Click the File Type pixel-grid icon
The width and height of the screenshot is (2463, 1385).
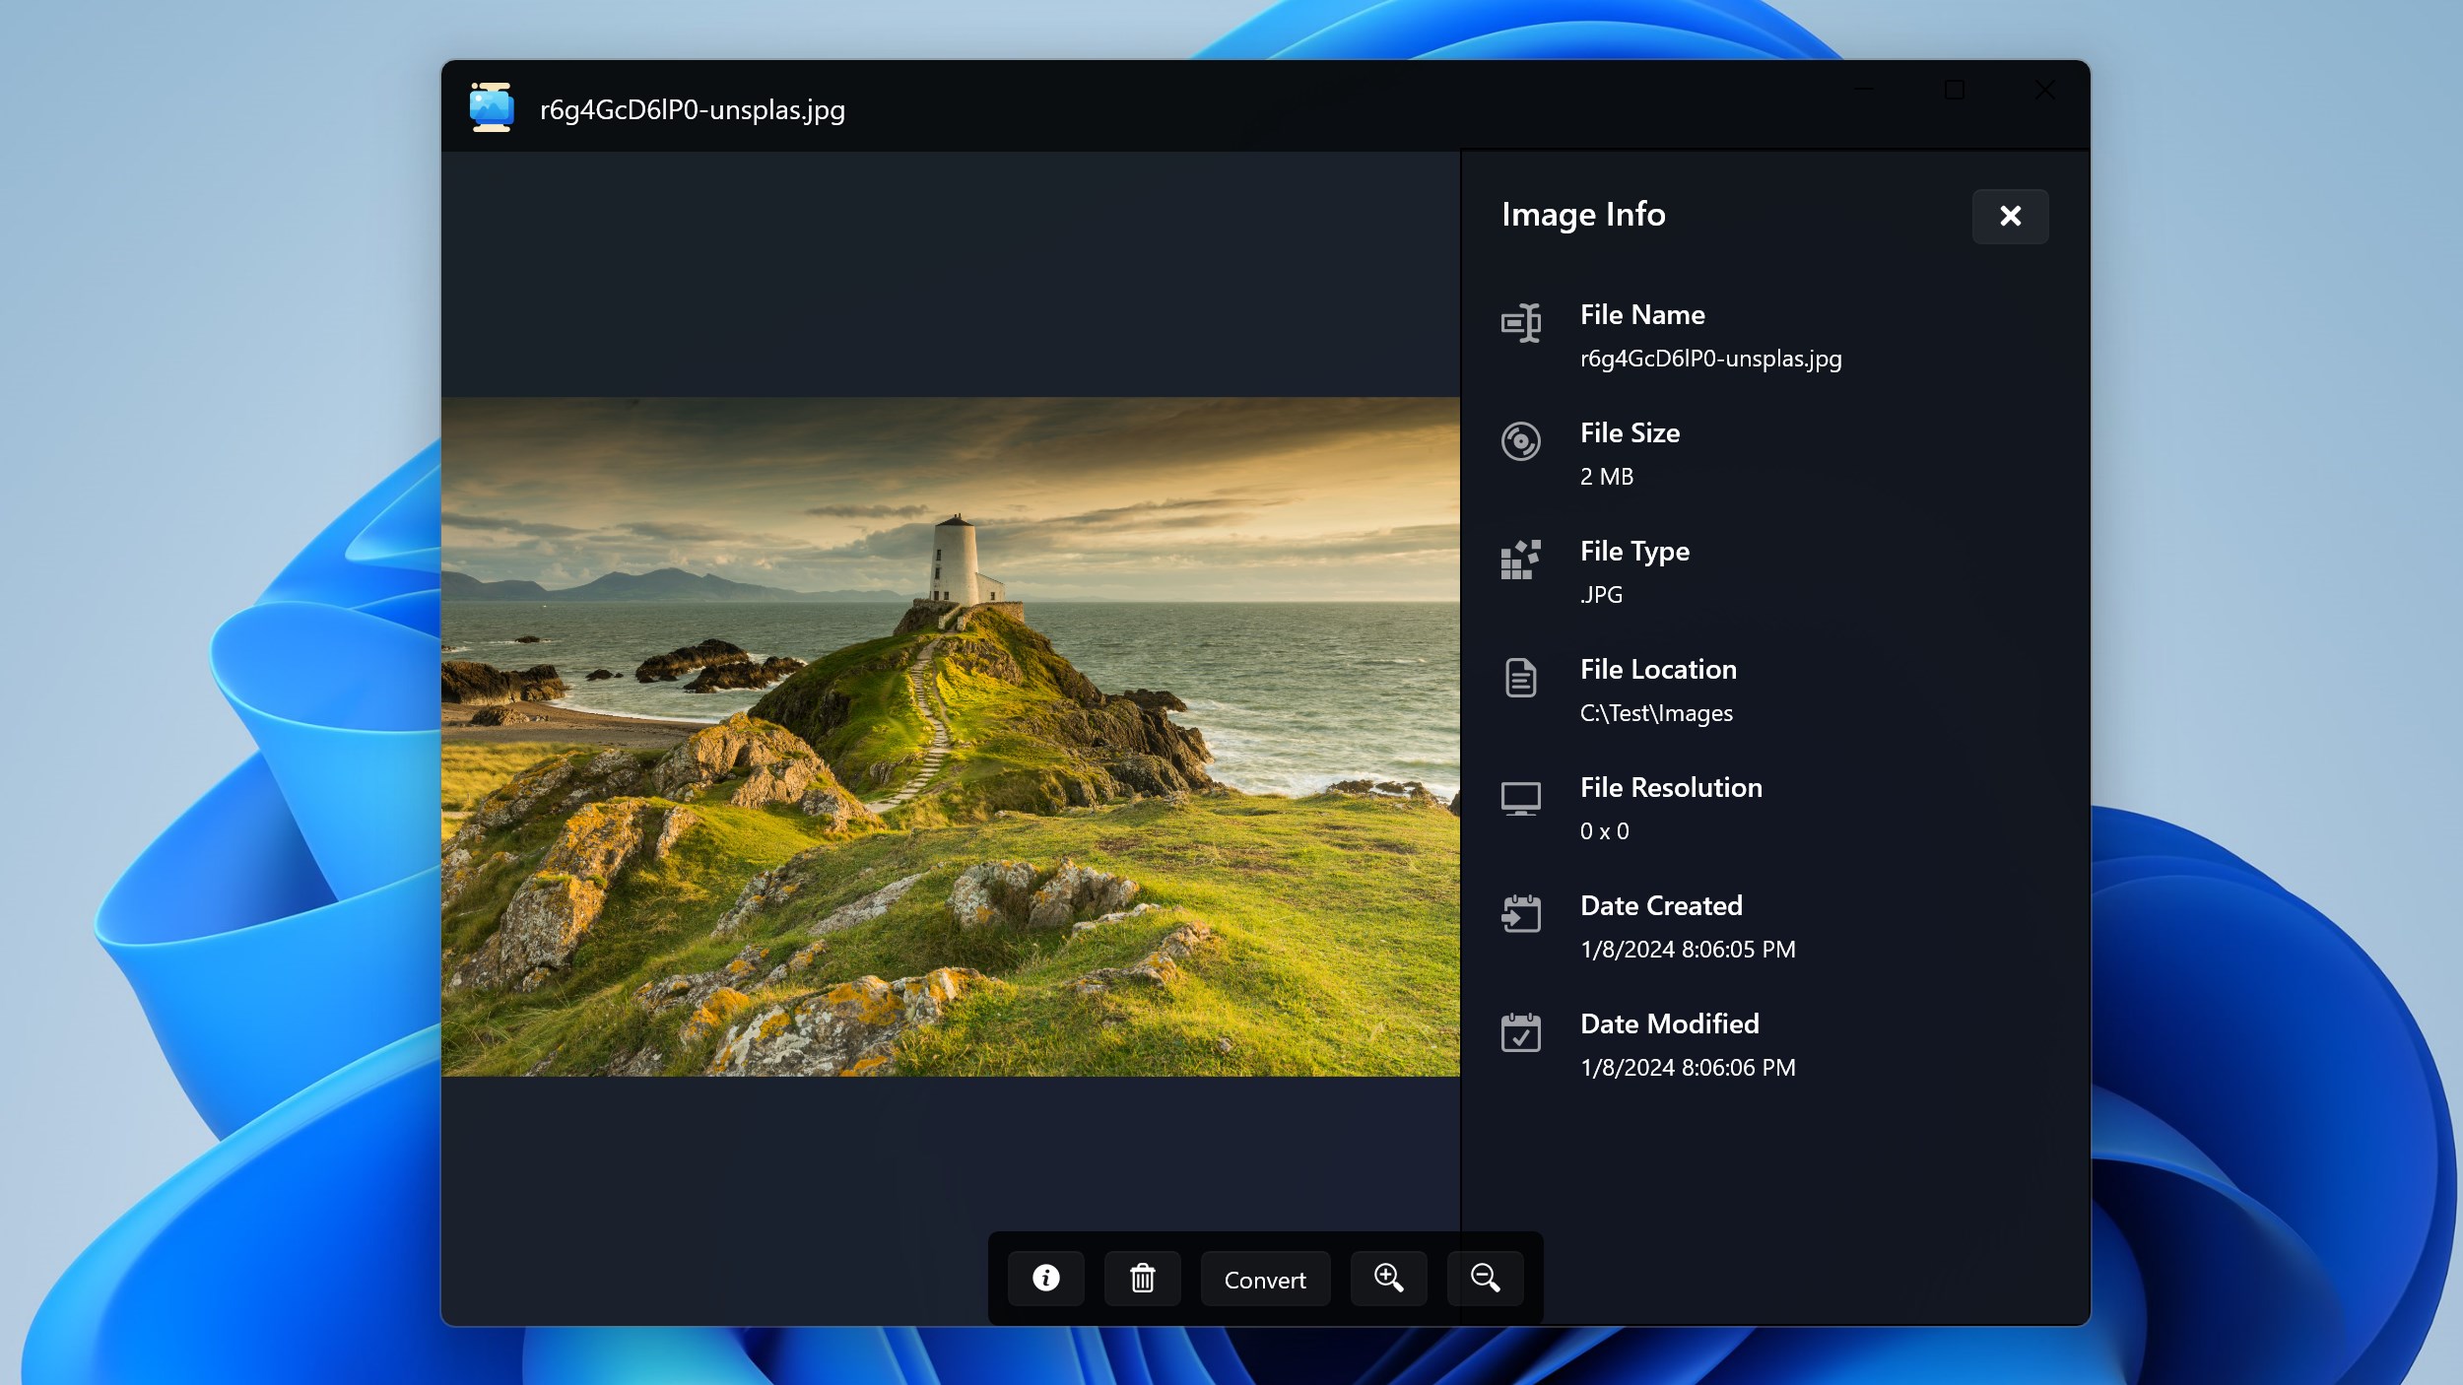tap(1520, 560)
